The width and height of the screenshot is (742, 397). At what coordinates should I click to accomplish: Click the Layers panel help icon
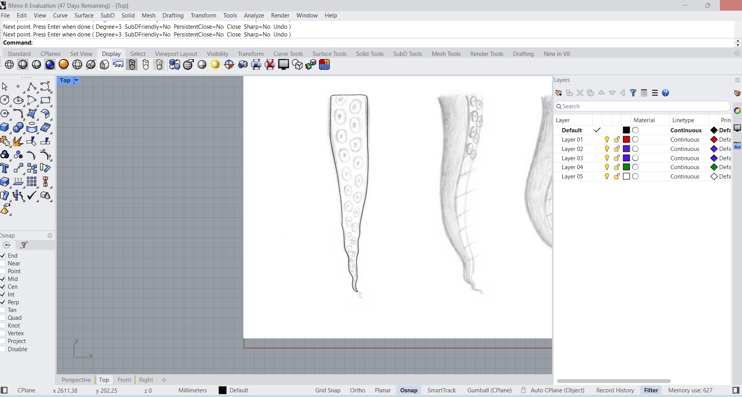click(x=665, y=93)
